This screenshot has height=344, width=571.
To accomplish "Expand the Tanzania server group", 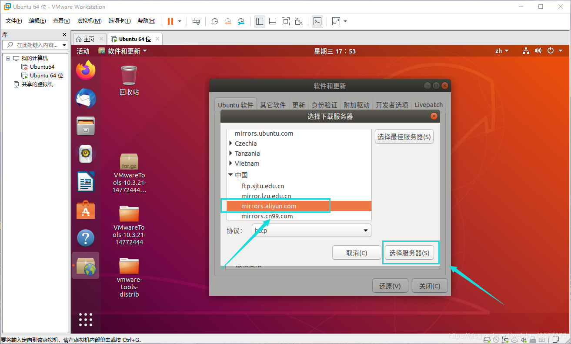I will [x=230, y=154].
